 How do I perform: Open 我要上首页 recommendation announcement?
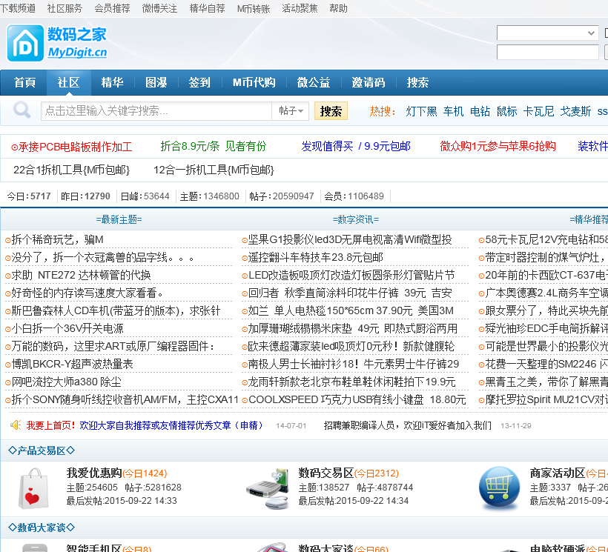point(145,425)
